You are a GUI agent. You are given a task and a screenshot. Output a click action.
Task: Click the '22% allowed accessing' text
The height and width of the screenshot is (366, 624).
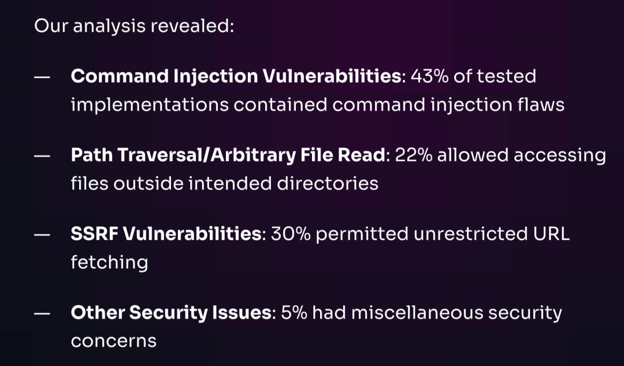(500, 155)
